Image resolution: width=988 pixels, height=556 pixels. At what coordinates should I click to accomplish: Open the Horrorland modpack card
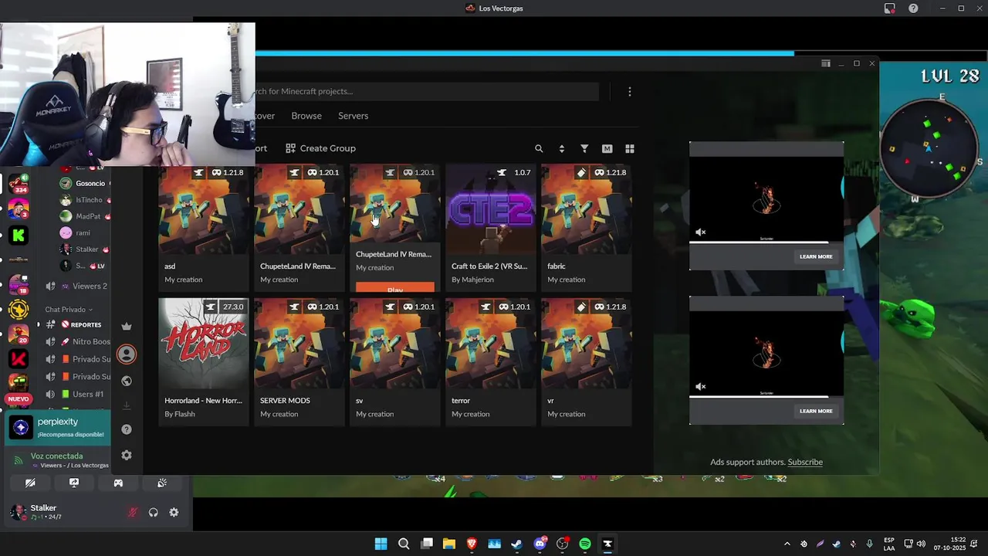[203, 361]
